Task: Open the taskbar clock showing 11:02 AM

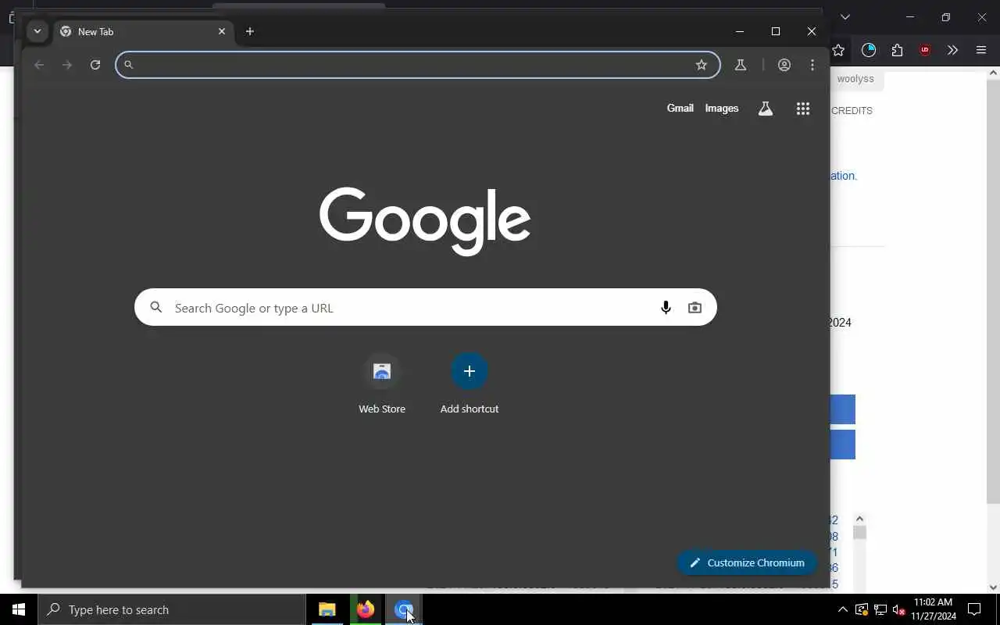Action: [934, 609]
